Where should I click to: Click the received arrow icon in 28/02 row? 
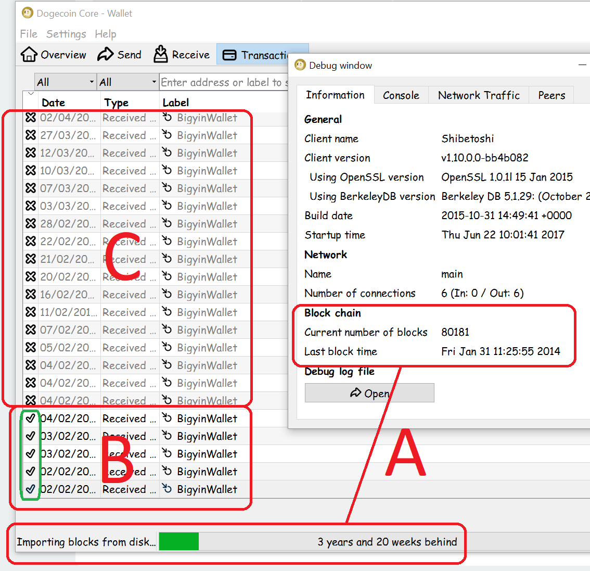point(167,223)
